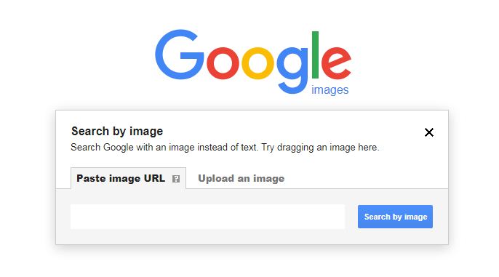Open the Upload an image tab
The width and height of the screenshot is (499, 277).
pos(241,178)
